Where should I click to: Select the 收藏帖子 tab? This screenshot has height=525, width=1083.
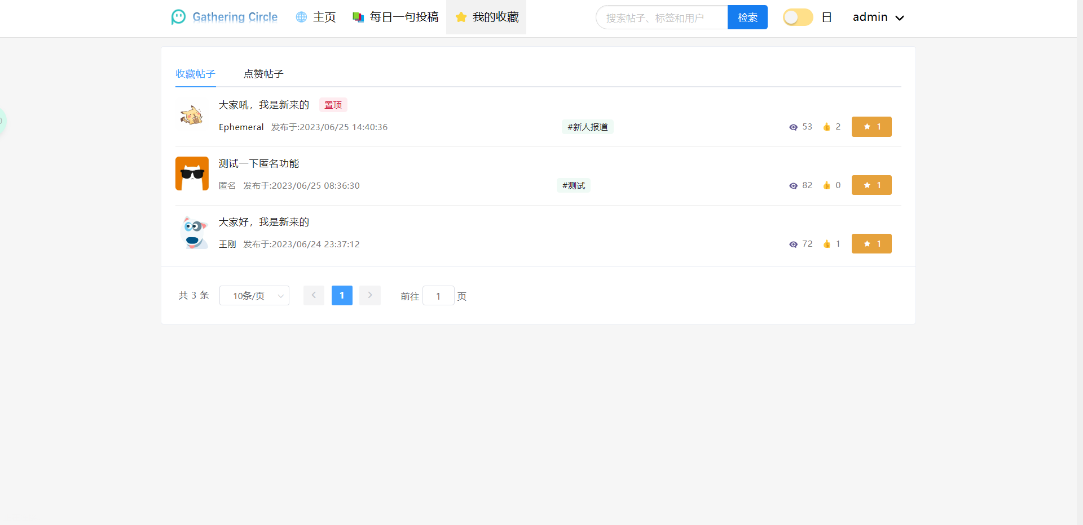point(195,74)
